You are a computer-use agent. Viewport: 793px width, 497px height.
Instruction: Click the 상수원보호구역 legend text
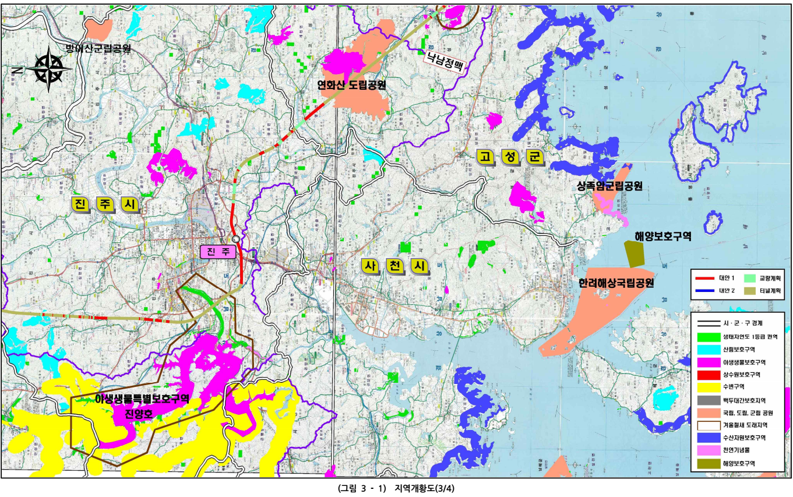pyautogui.click(x=741, y=375)
